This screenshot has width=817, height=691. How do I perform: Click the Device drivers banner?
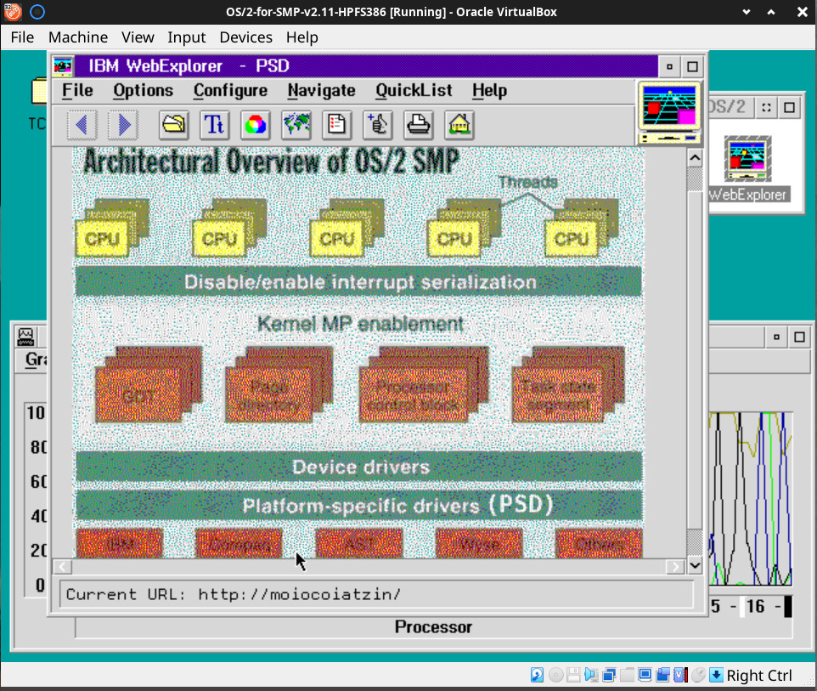click(359, 467)
